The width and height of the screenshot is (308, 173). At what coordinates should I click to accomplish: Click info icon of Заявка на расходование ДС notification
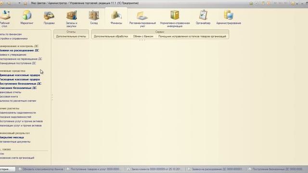click(x=189, y=169)
